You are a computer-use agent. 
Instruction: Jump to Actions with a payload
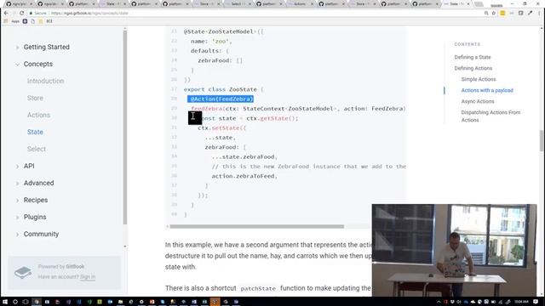pos(487,91)
